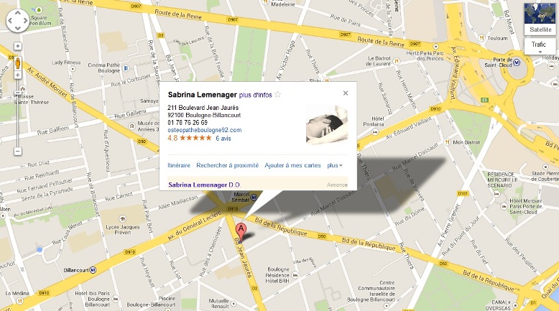Screen dimensions: 559x311
Task: Expand the arrow beneath Trafic button
Action: click(x=540, y=52)
